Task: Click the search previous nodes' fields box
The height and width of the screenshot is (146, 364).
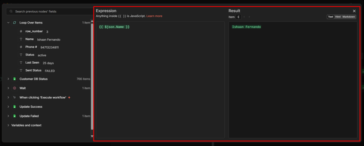Action: 49,11
